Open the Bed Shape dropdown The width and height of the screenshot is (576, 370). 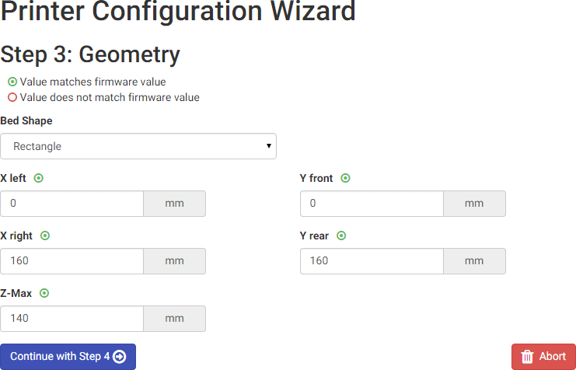(x=138, y=146)
